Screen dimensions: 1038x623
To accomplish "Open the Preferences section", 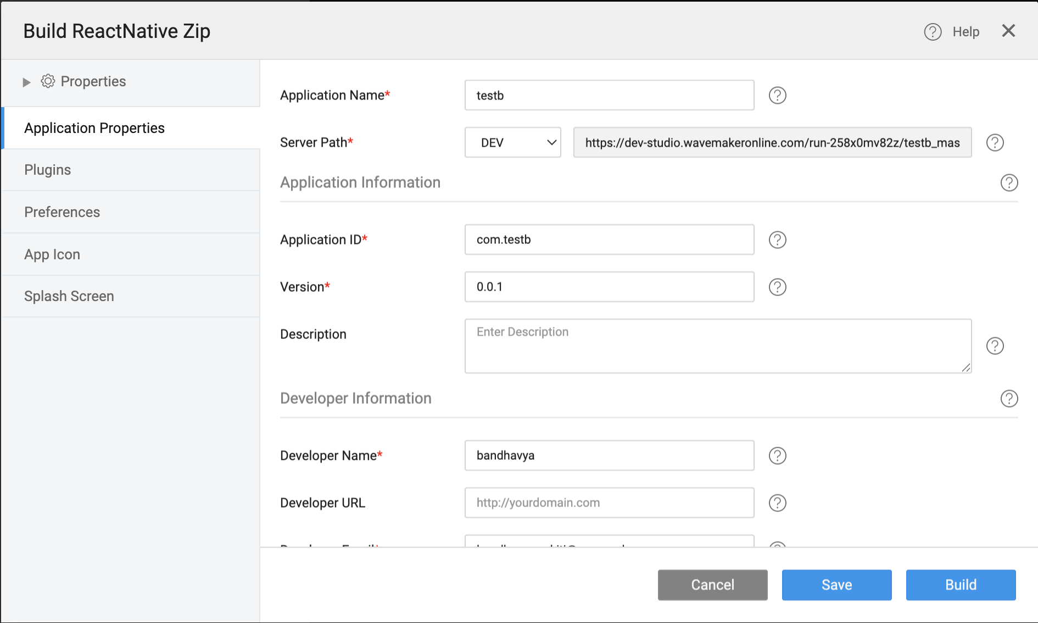I will tap(62, 213).
